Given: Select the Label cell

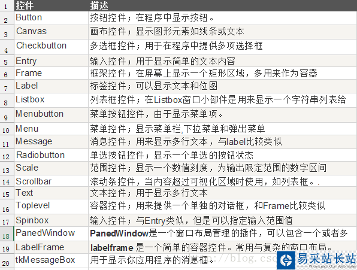Looking at the screenshot, I should click(52, 86).
